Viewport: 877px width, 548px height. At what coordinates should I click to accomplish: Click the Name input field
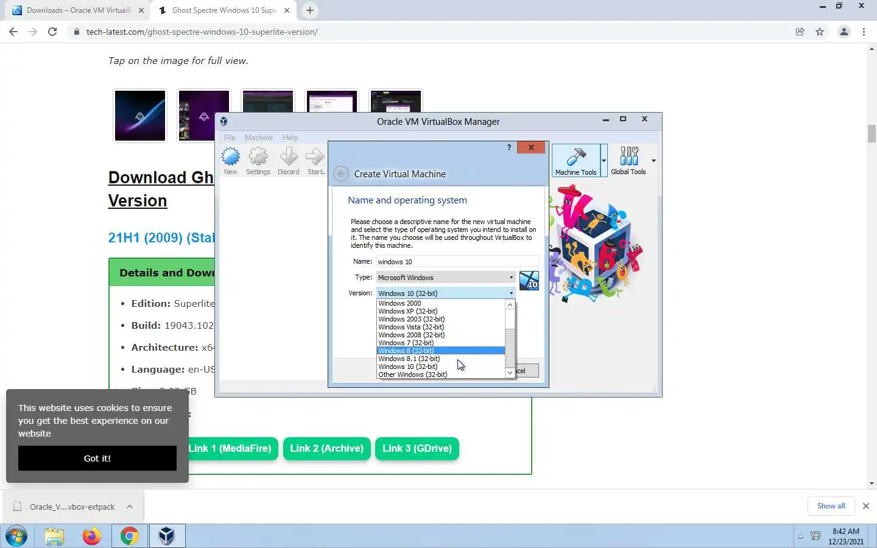457,262
